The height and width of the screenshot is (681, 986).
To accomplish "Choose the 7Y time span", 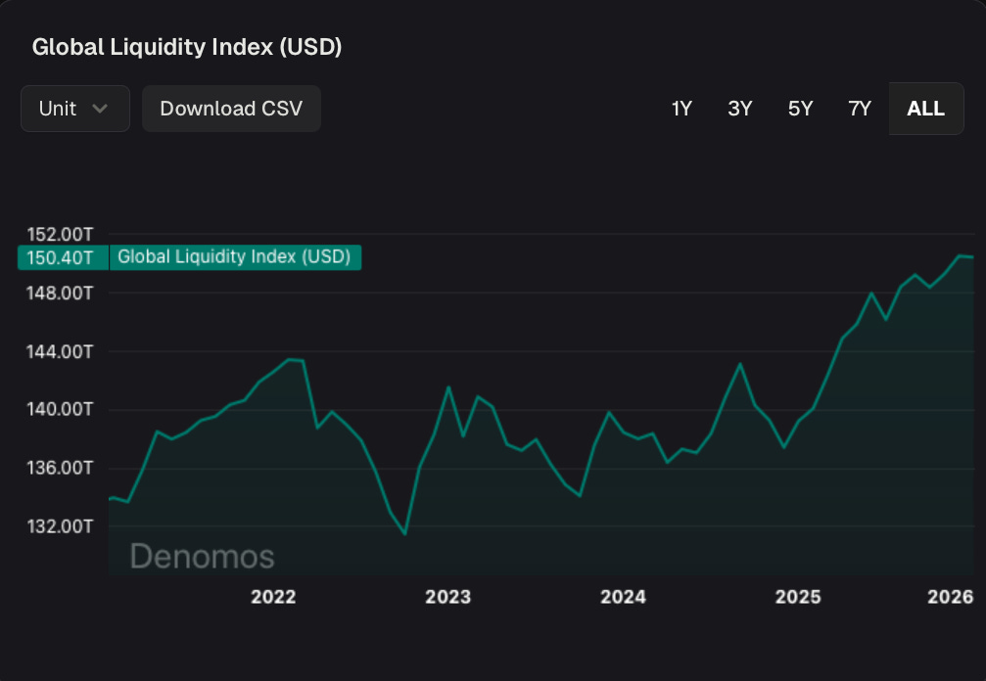I will click(x=859, y=109).
